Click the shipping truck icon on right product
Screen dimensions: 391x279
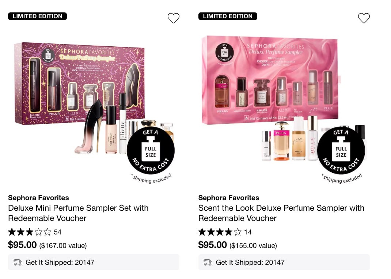coord(208,262)
